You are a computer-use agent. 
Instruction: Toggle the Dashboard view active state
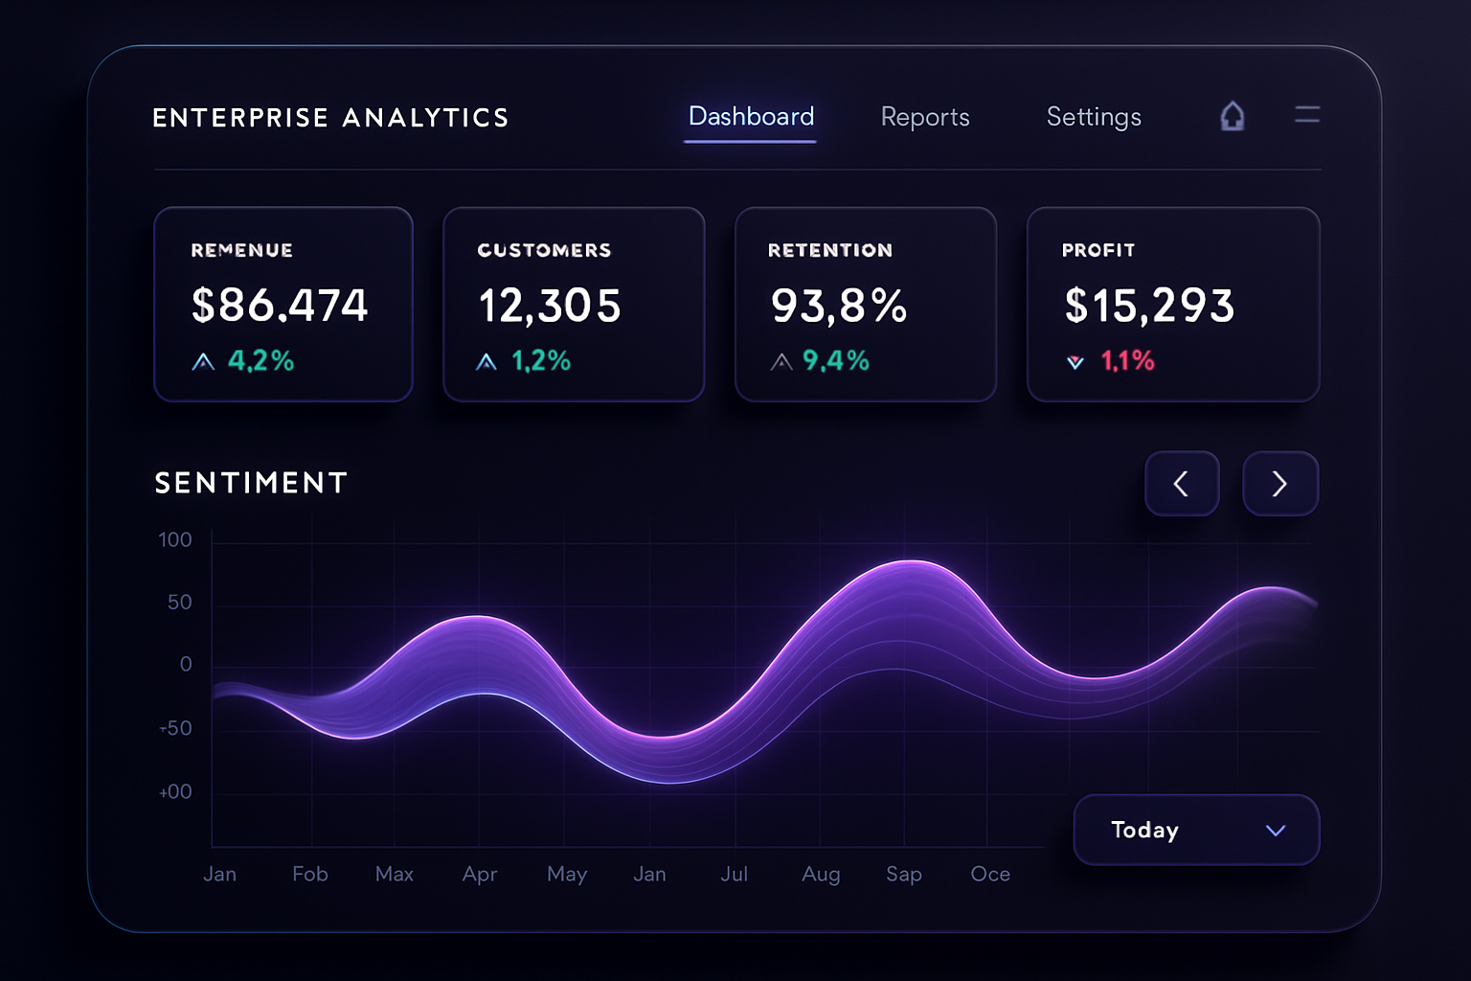(x=751, y=117)
